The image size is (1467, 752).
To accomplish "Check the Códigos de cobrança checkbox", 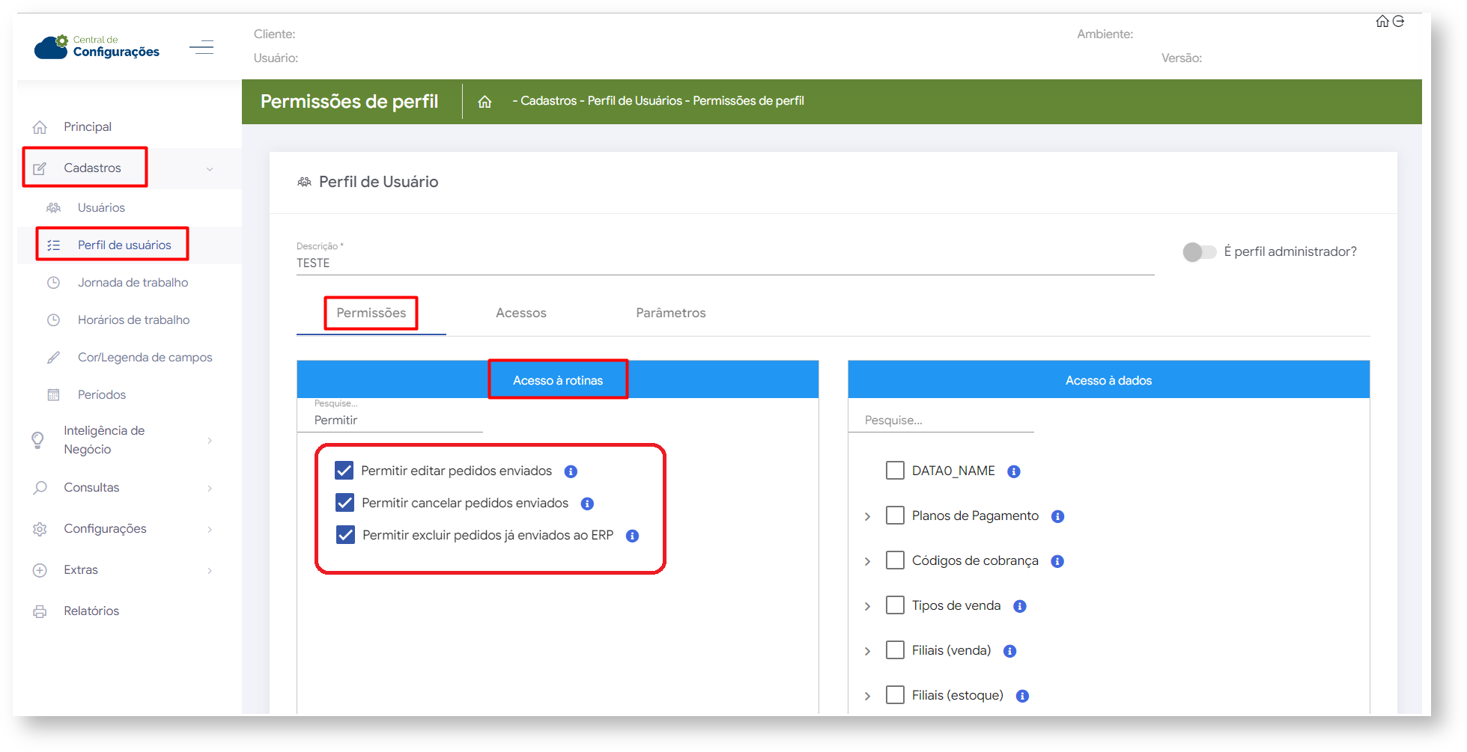I will point(895,560).
